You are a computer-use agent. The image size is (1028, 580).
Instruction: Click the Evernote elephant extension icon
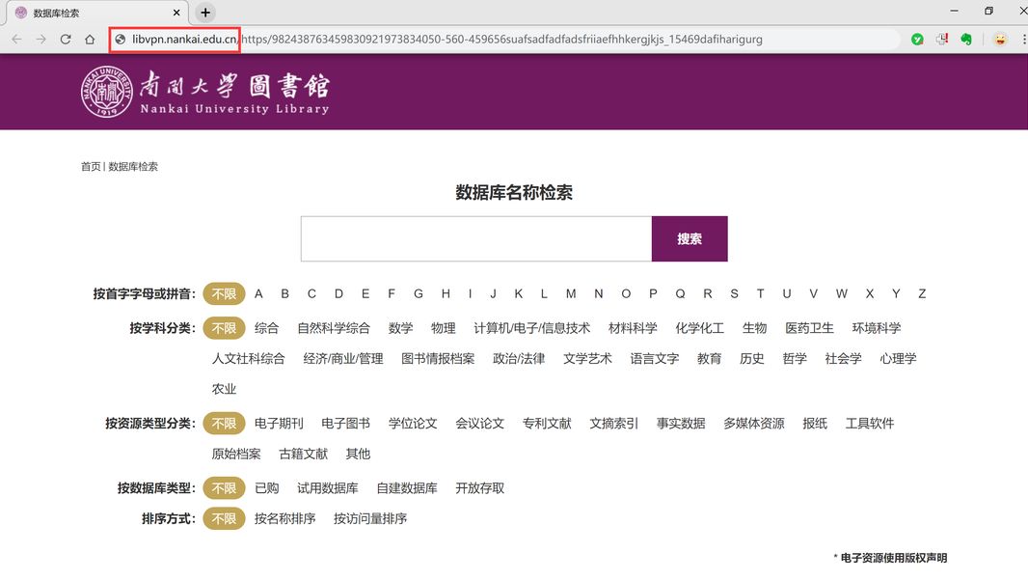click(965, 40)
